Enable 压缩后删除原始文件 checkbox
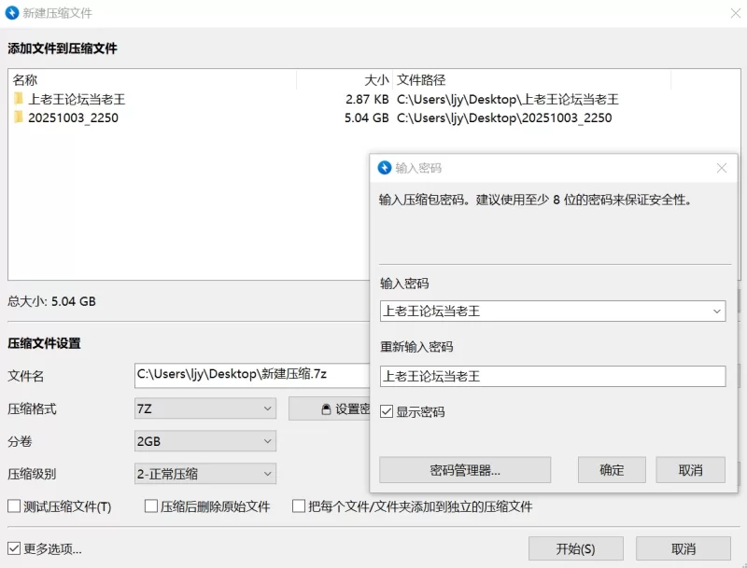Viewport: 747px width, 568px height. coord(151,506)
